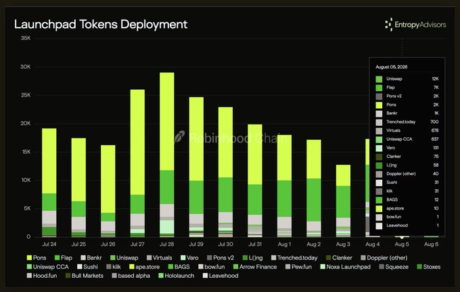Screen dimensions: 460x292
Task: Hide L()ng series in legend
Action: (252, 258)
